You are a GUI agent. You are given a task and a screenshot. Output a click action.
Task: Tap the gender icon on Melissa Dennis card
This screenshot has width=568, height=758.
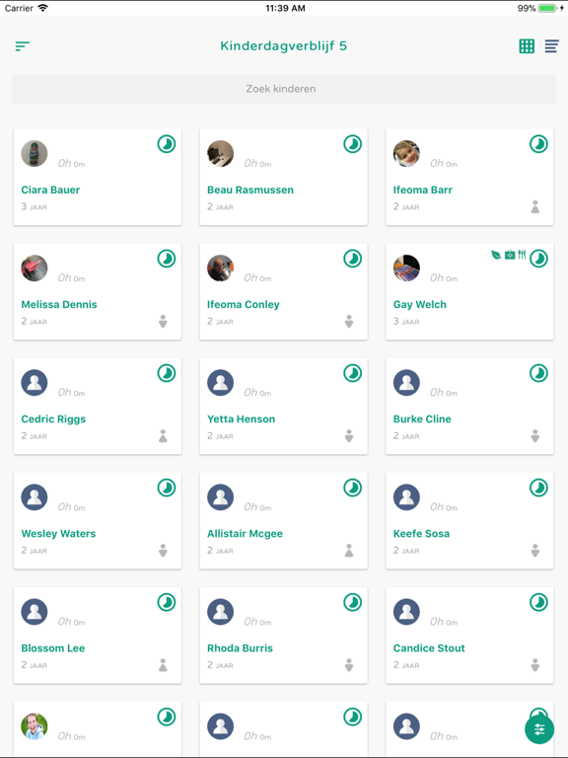point(163,322)
